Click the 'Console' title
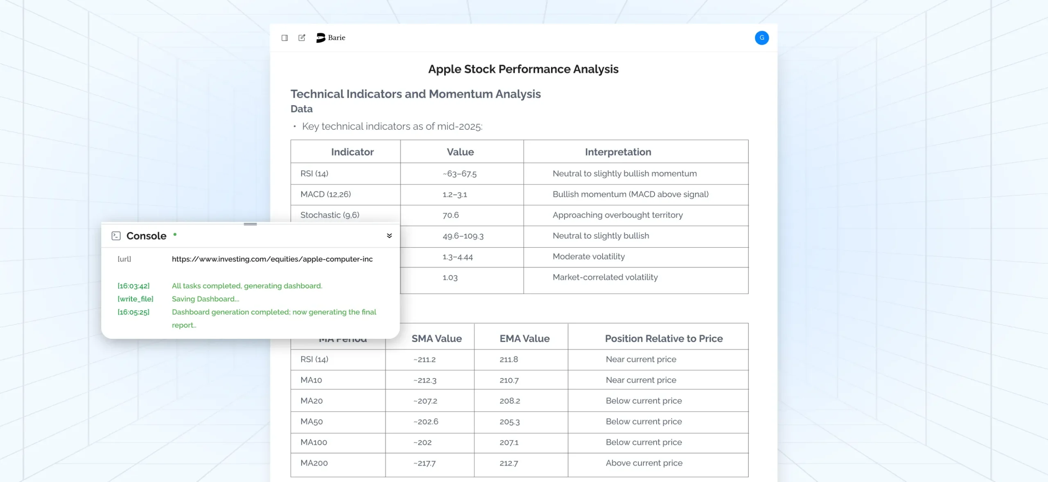 coord(146,236)
